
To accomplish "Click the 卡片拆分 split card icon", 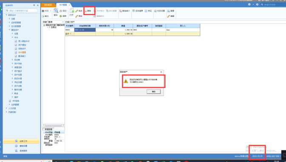I will pyautogui.click(x=95, y=11).
